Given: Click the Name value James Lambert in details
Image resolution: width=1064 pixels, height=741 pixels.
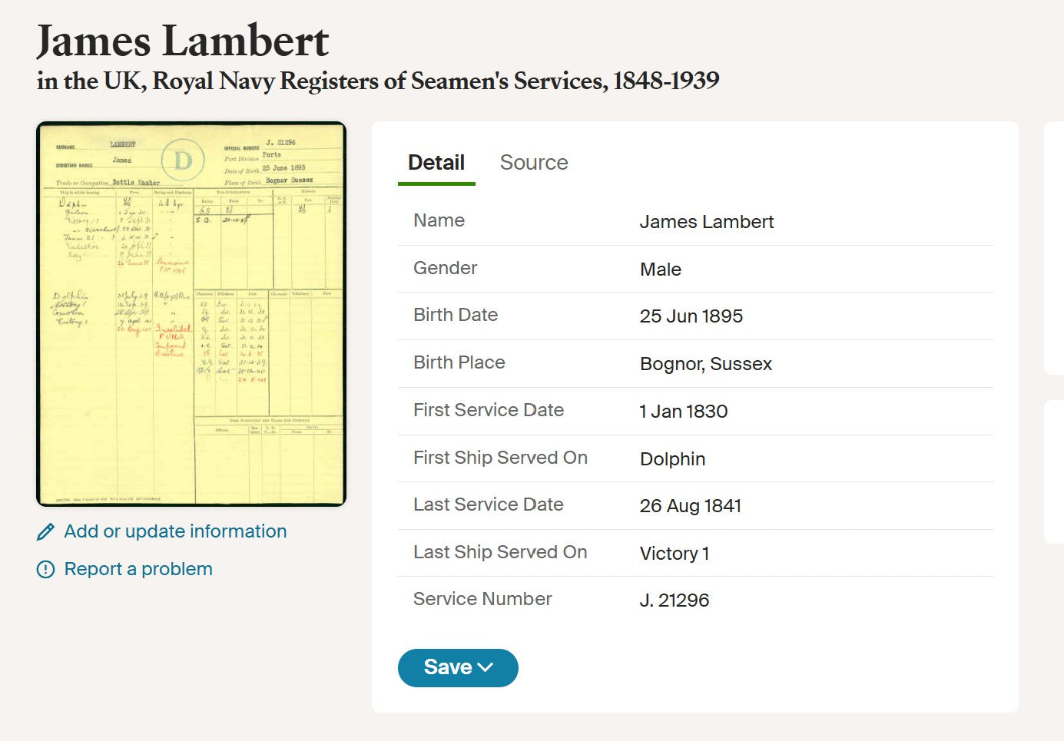Looking at the screenshot, I should 707,222.
